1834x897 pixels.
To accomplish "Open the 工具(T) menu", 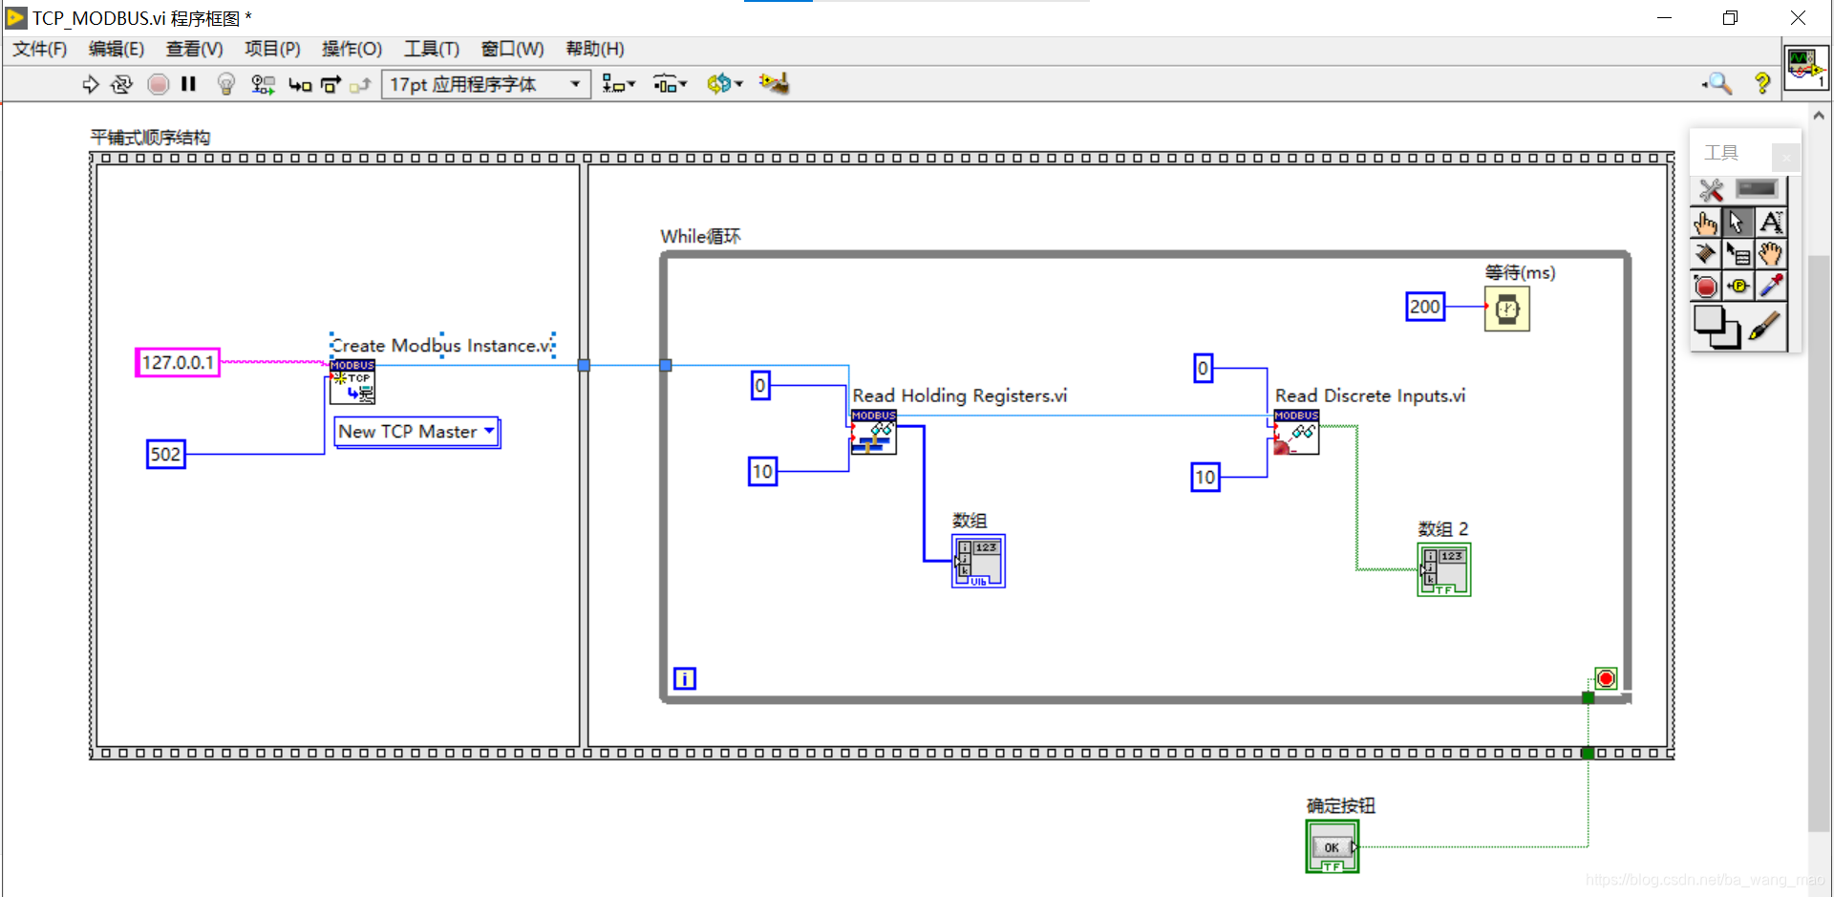I will 431,49.
